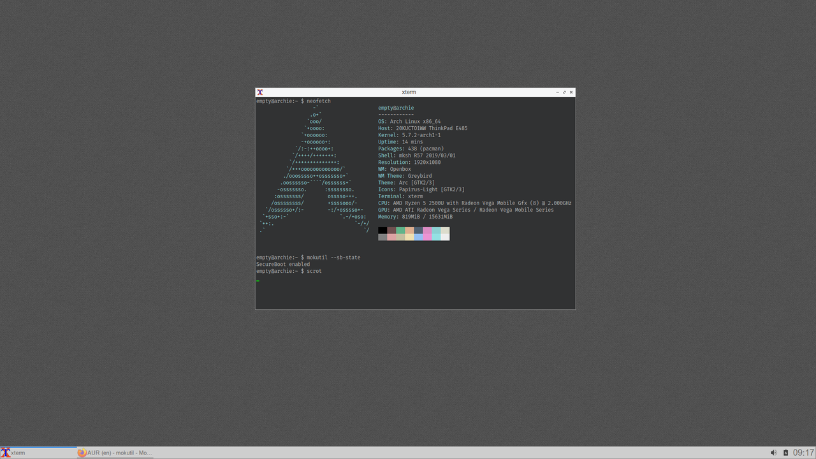
Task: Click 'WM: Openbox' line
Action: (x=395, y=169)
